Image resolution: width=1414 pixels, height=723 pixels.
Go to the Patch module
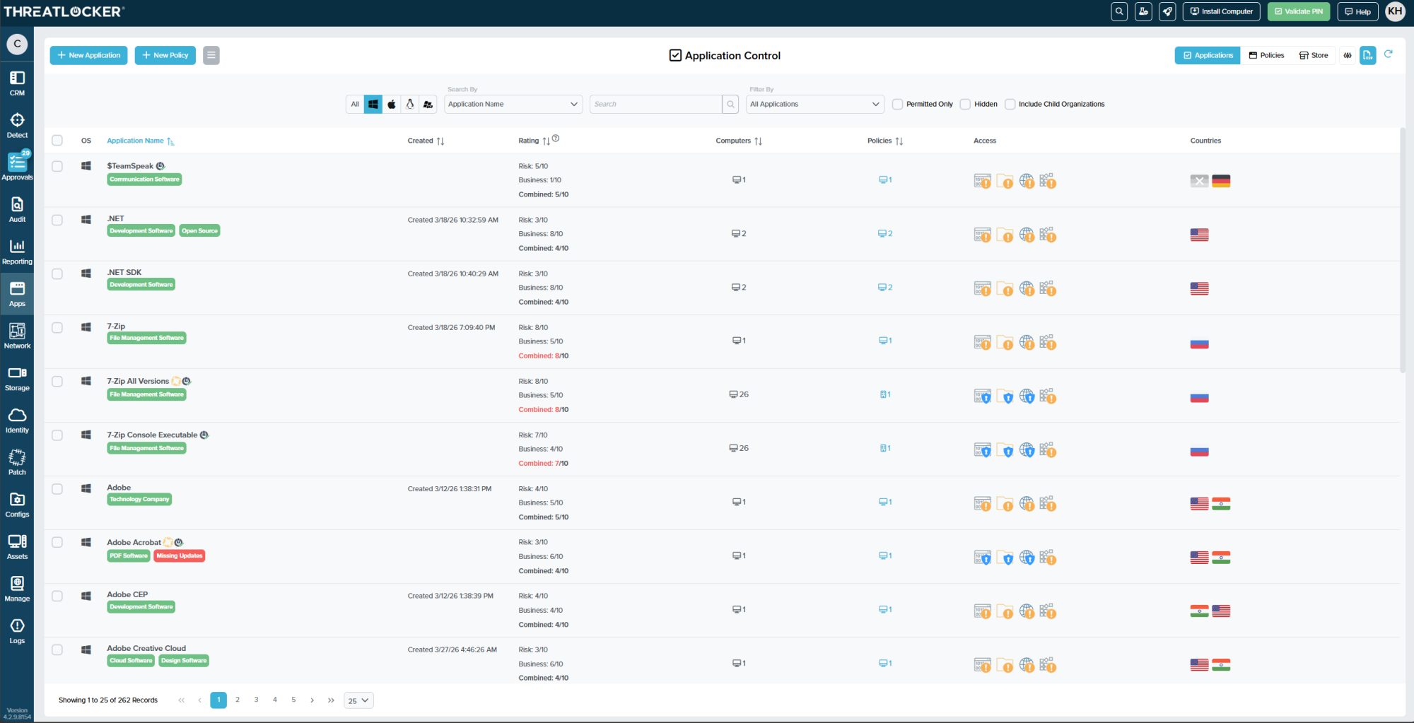click(x=17, y=462)
